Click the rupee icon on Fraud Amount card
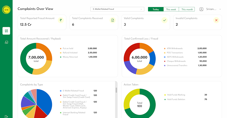Viewport: 227px width, 118px height. pyautogui.click(x=61, y=20)
